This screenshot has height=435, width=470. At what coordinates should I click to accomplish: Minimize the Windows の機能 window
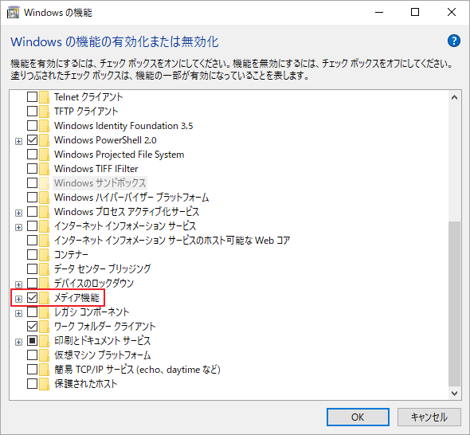point(379,12)
